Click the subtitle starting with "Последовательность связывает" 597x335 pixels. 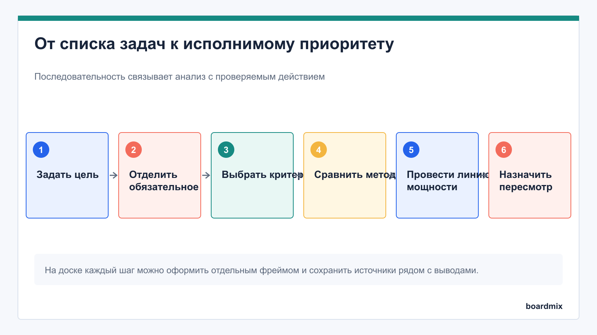coord(179,77)
